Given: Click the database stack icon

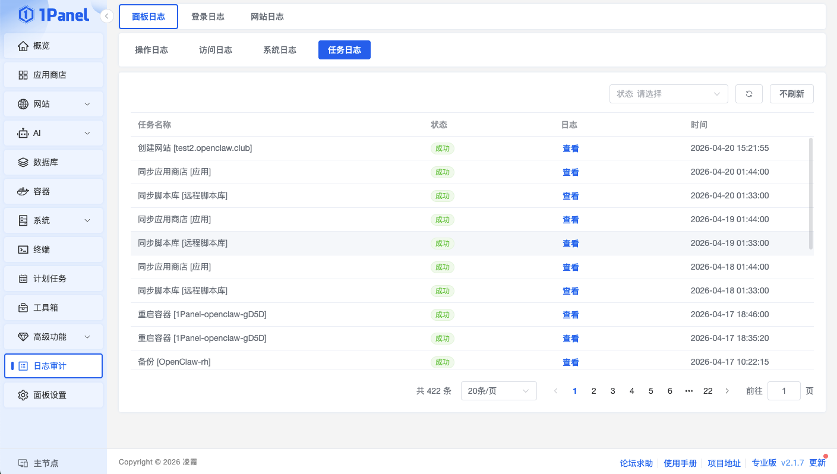Looking at the screenshot, I should click(x=23, y=162).
